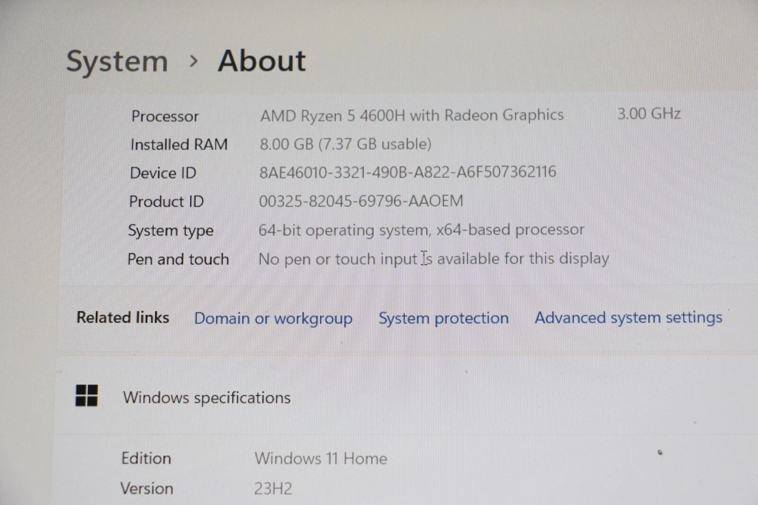
Task: Select the Product ID value text
Action: tap(361, 201)
